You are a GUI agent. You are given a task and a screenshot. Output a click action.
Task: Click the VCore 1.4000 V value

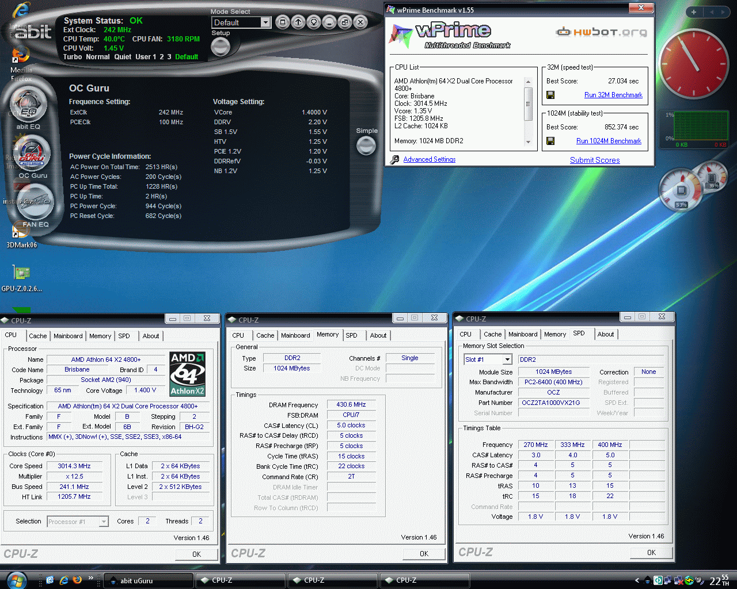point(314,113)
